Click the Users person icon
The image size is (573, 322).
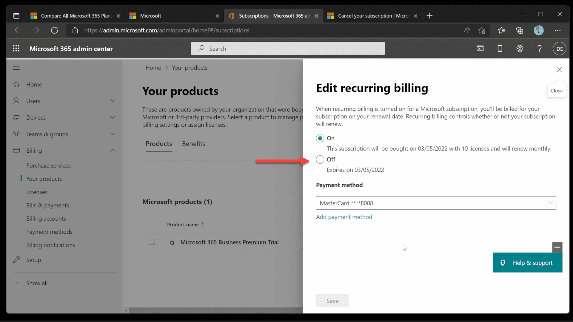pos(16,101)
